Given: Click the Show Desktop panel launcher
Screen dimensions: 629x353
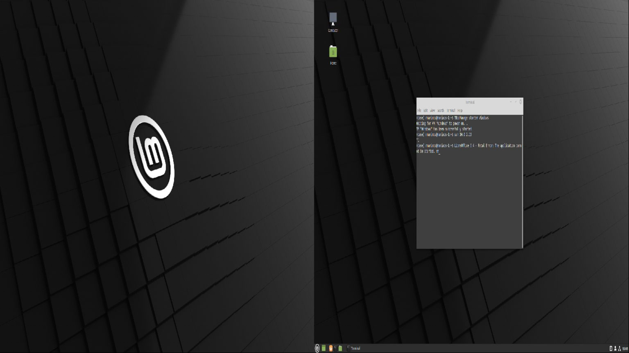Looking at the screenshot, I should (324, 348).
